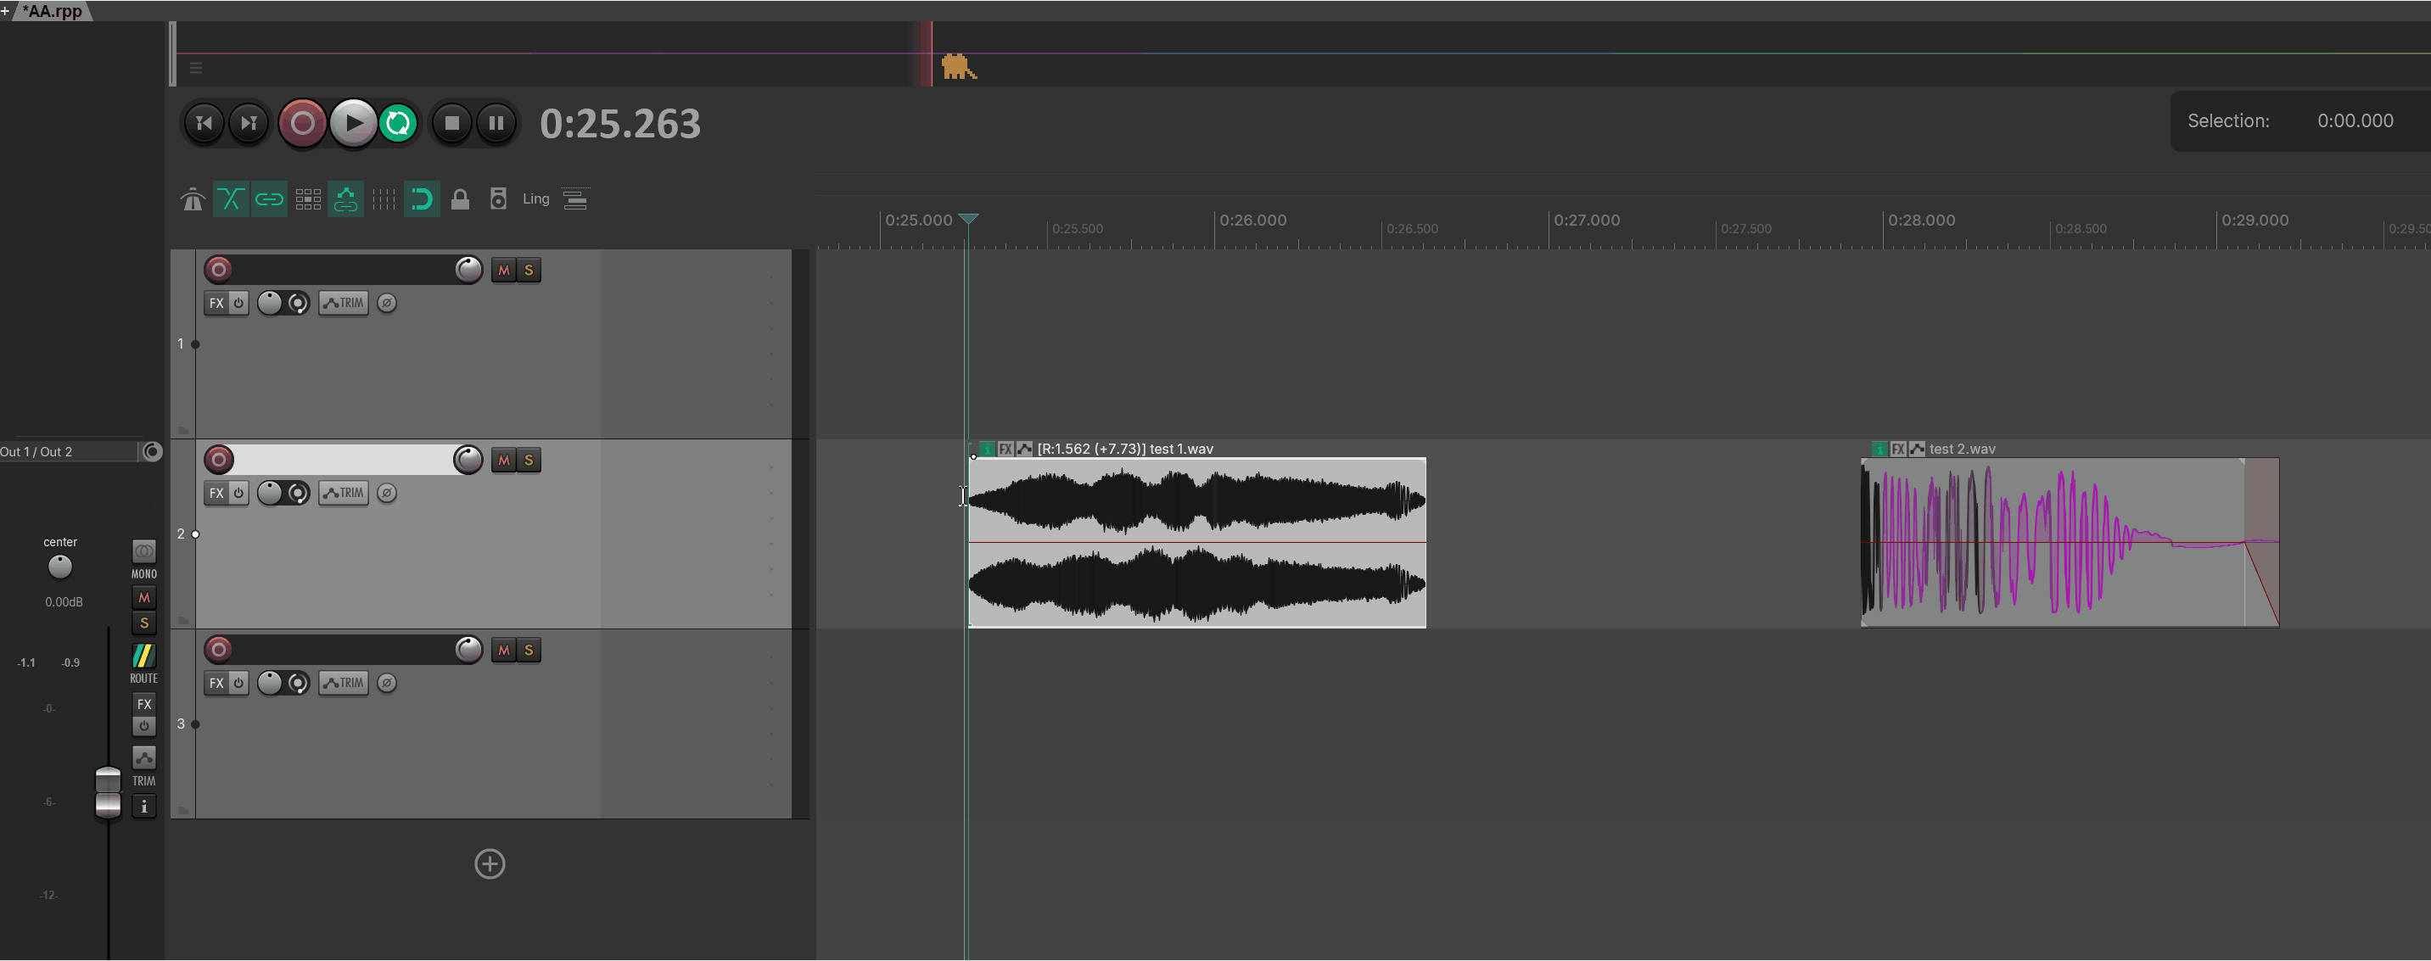Click the master volume fader handle
2431x961 pixels.
pyautogui.click(x=108, y=792)
